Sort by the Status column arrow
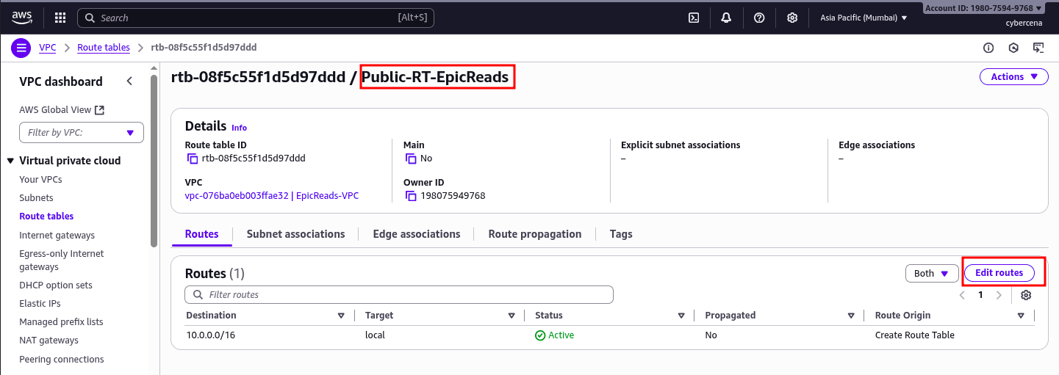The image size is (1059, 375). [681, 316]
